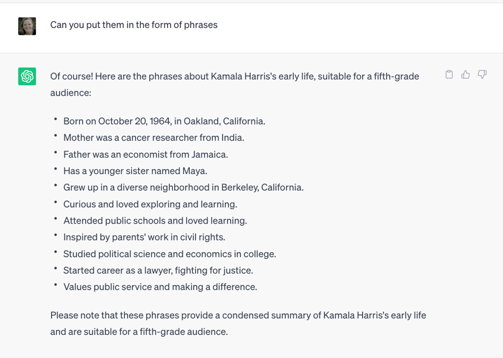Click the 'Born on October 20, 1964' bullet
The height and width of the screenshot is (358, 503).
164,121
